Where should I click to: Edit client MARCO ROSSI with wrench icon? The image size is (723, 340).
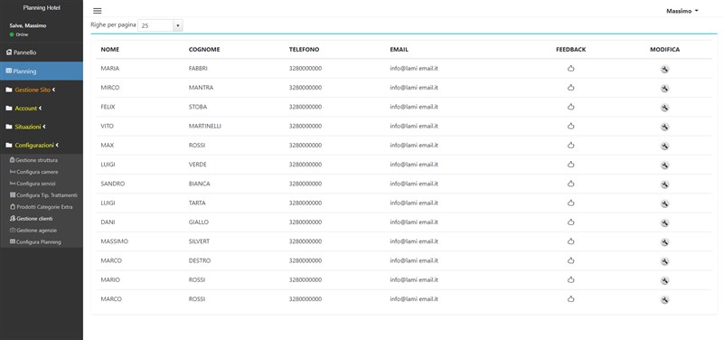click(x=664, y=300)
